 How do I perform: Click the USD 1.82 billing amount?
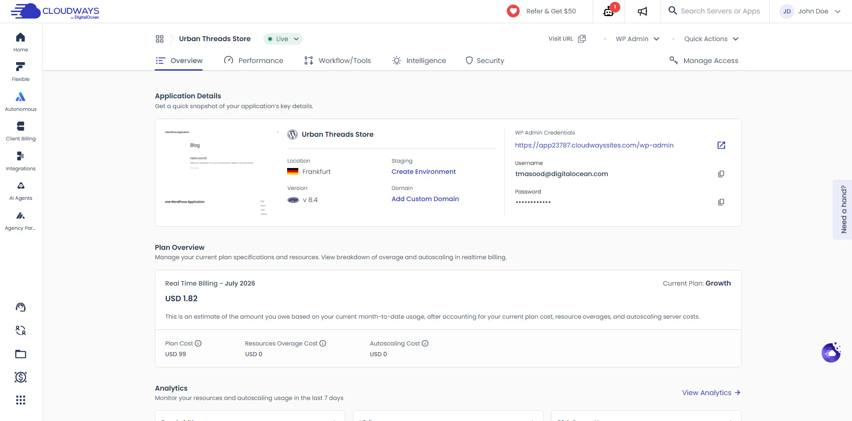click(181, 299)
